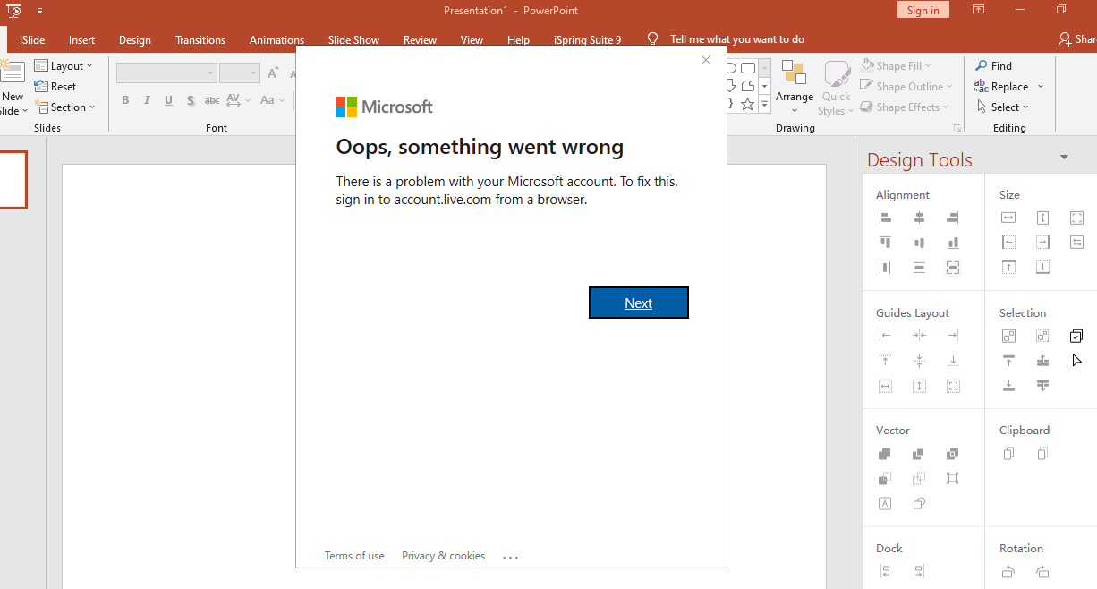Open the Section dropdown
1097x589 pixels.
pyautogui.click(x=64, y=107)
